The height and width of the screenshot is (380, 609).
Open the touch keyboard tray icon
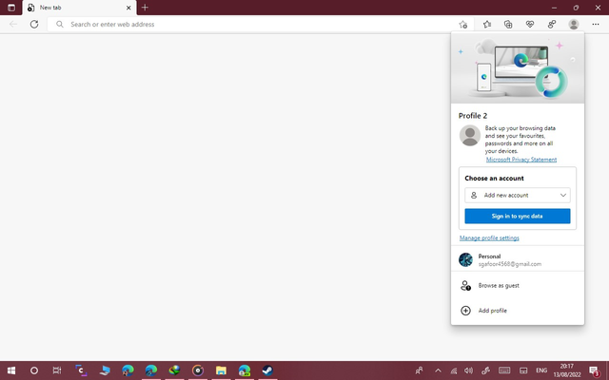tap(504, 370)
